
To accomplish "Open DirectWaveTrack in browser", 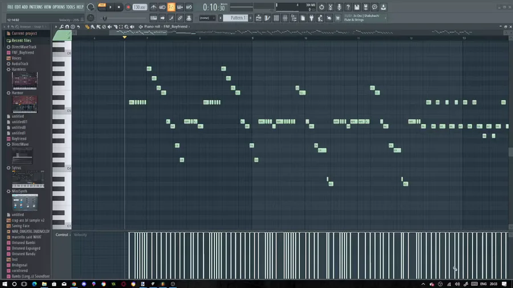I will click(x=24, y=47).
